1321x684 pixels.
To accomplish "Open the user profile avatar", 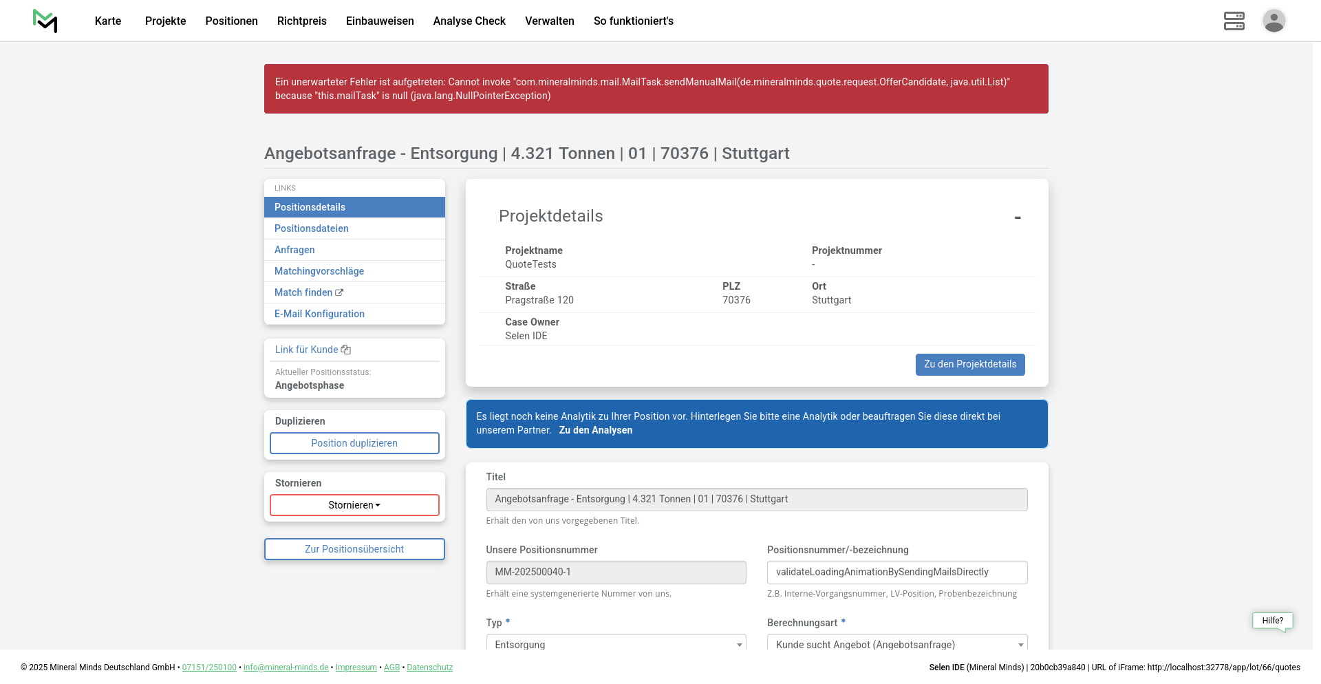I will [1274, 21].
